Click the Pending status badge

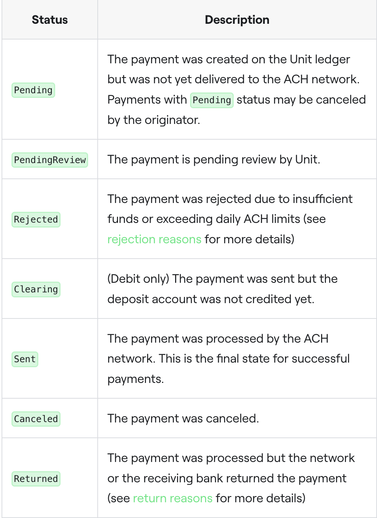33,90
